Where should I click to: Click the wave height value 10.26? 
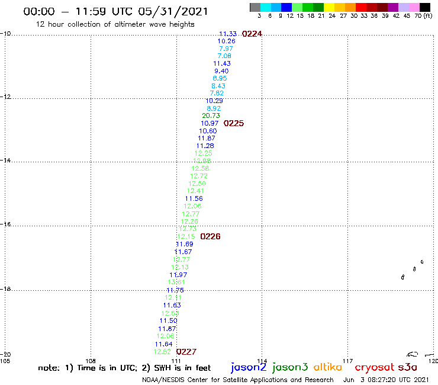tap(227, 41)
